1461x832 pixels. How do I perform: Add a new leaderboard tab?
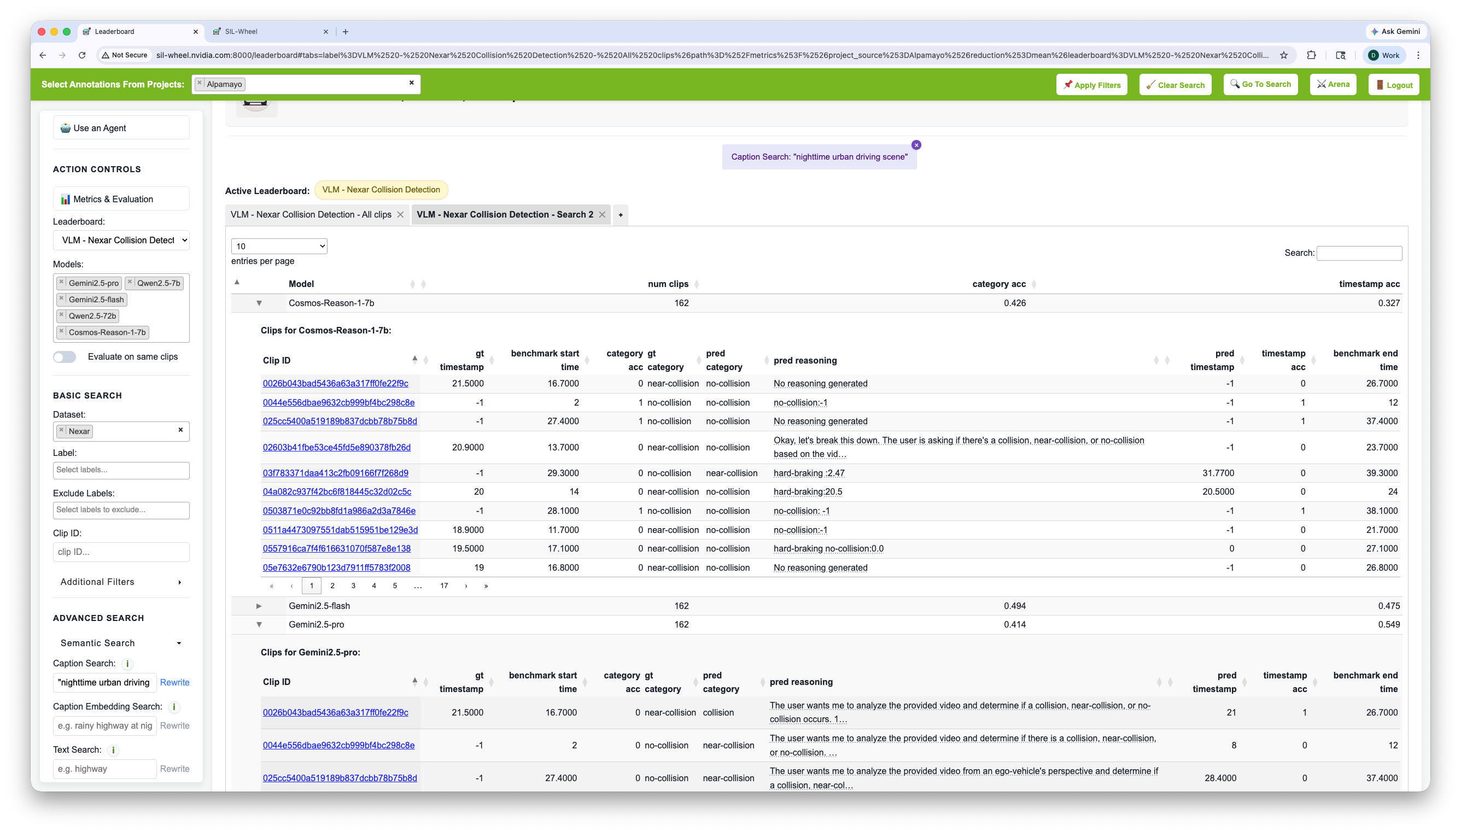621,215
